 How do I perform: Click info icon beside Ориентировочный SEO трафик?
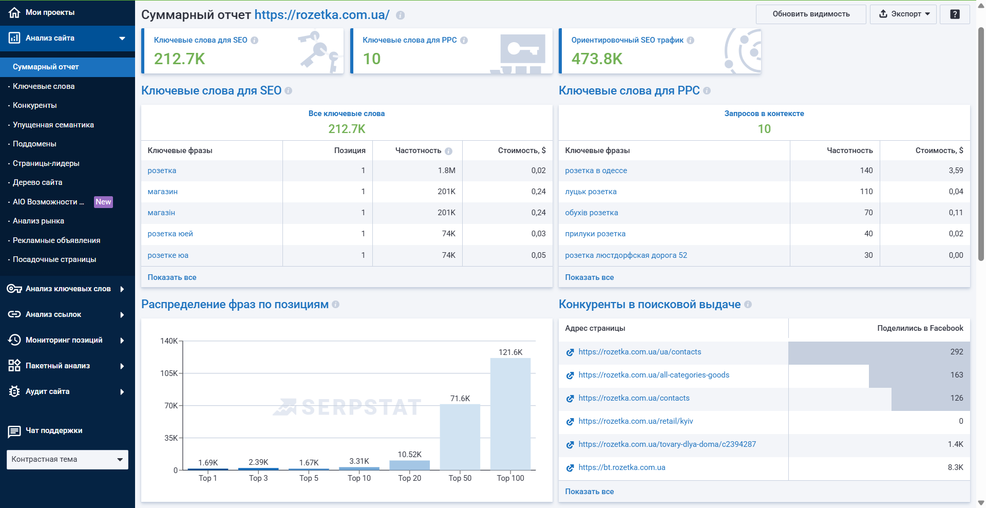click(691, 41)
